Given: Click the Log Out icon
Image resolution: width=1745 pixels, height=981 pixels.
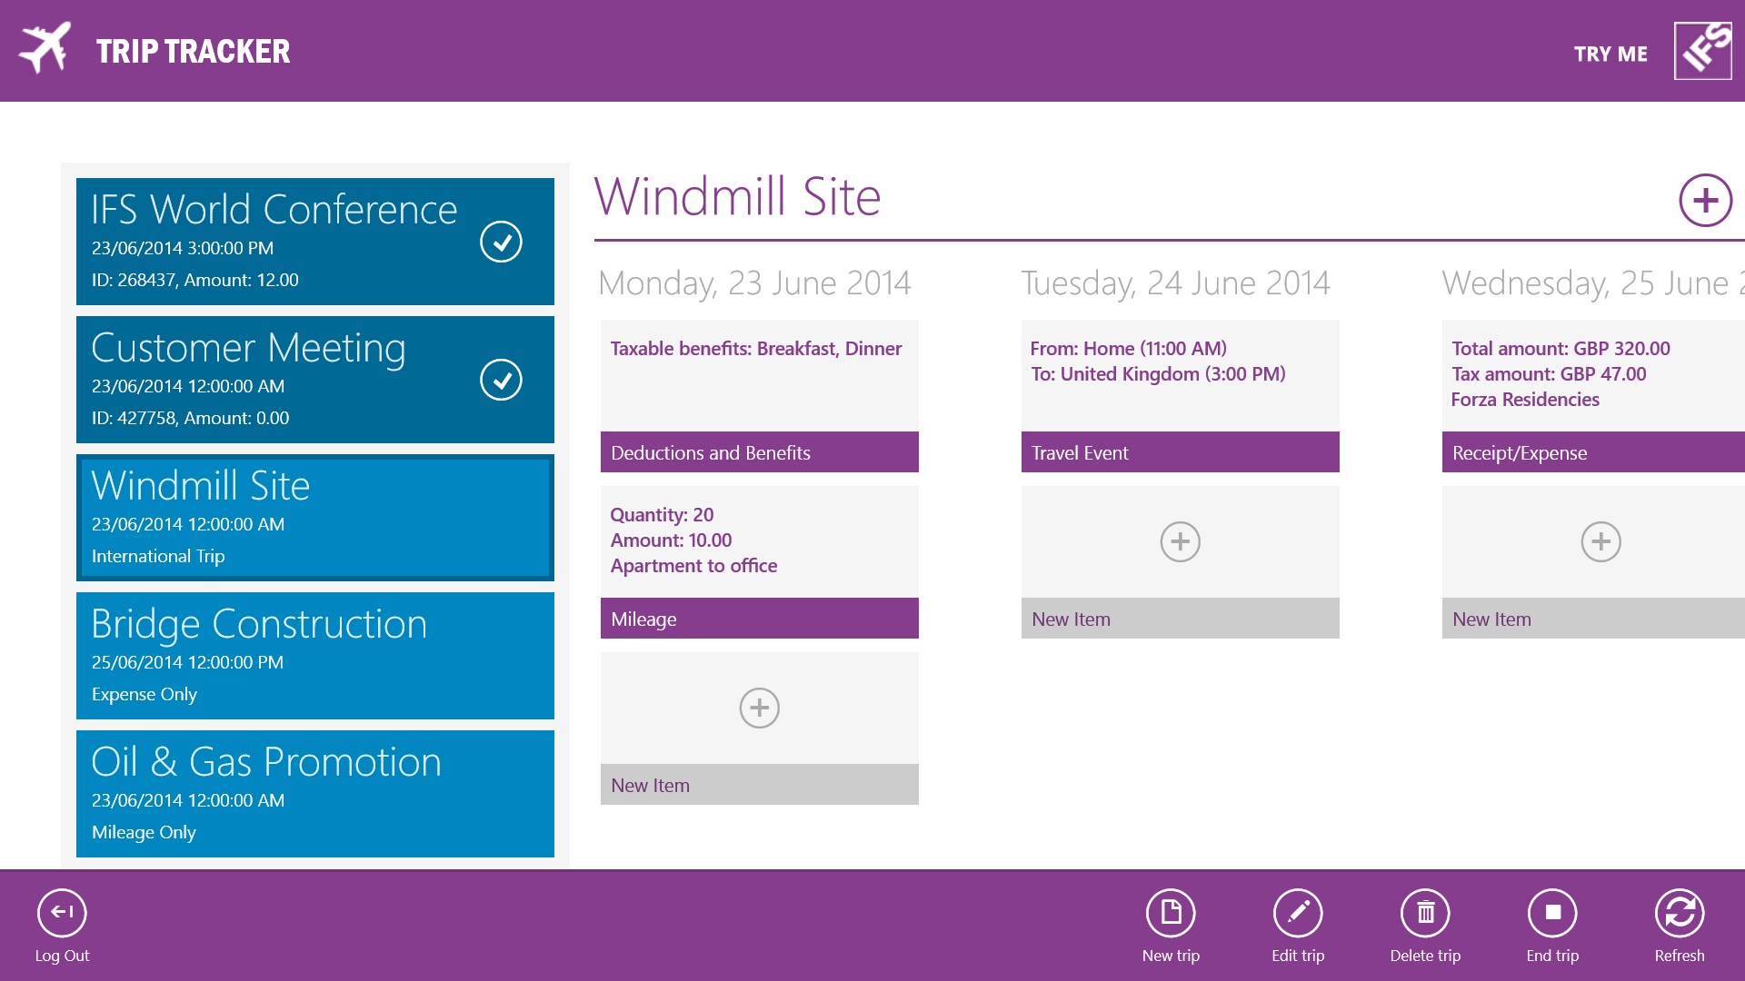Looking at the screenshot, I should [62, 913].
